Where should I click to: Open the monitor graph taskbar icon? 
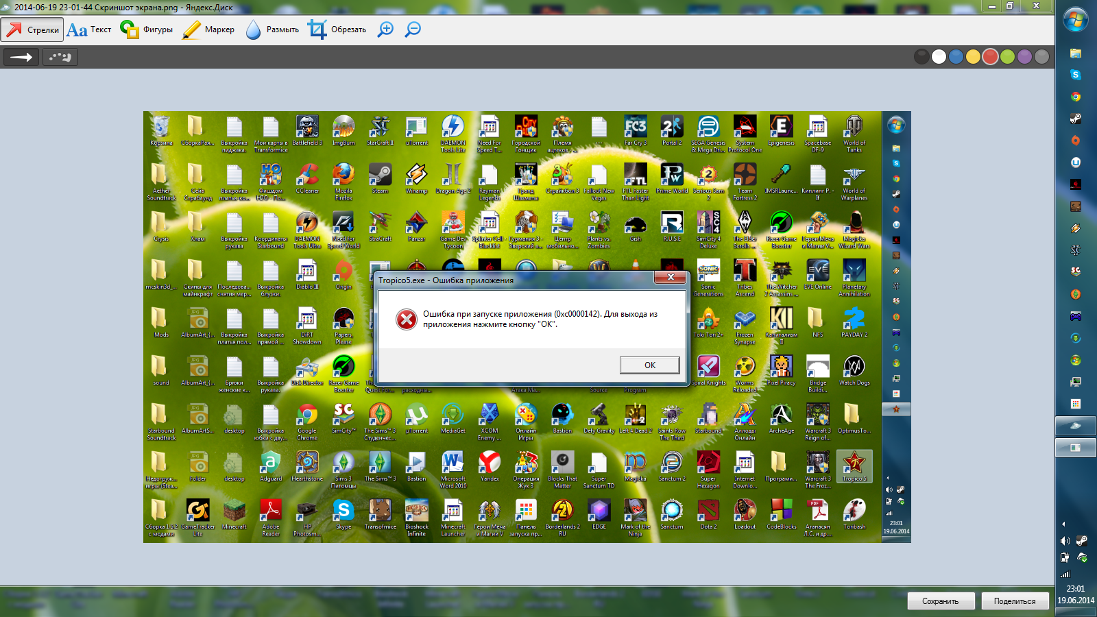point(1076,382)
